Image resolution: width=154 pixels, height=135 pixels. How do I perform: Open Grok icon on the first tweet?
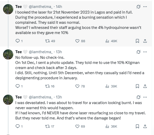[138, 6]
